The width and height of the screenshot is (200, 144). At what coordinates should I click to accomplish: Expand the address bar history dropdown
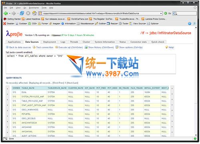coord(161,14)
